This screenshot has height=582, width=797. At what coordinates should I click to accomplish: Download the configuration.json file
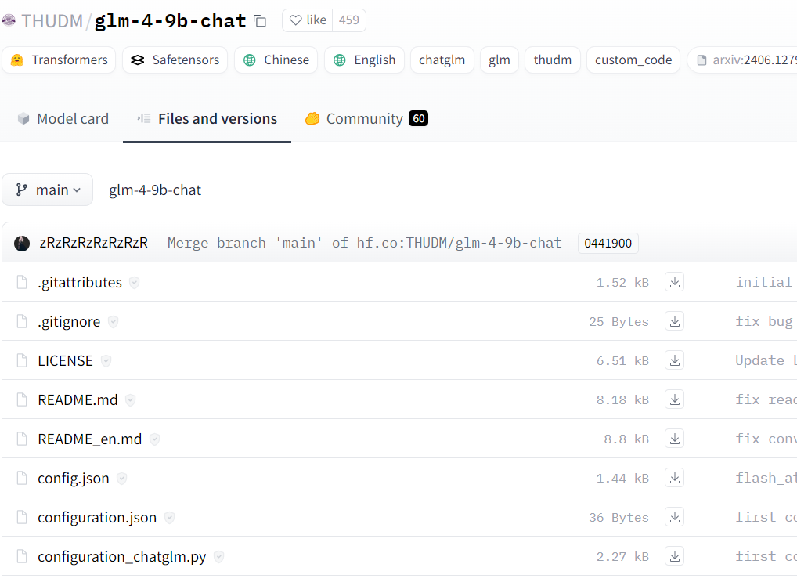675,517
